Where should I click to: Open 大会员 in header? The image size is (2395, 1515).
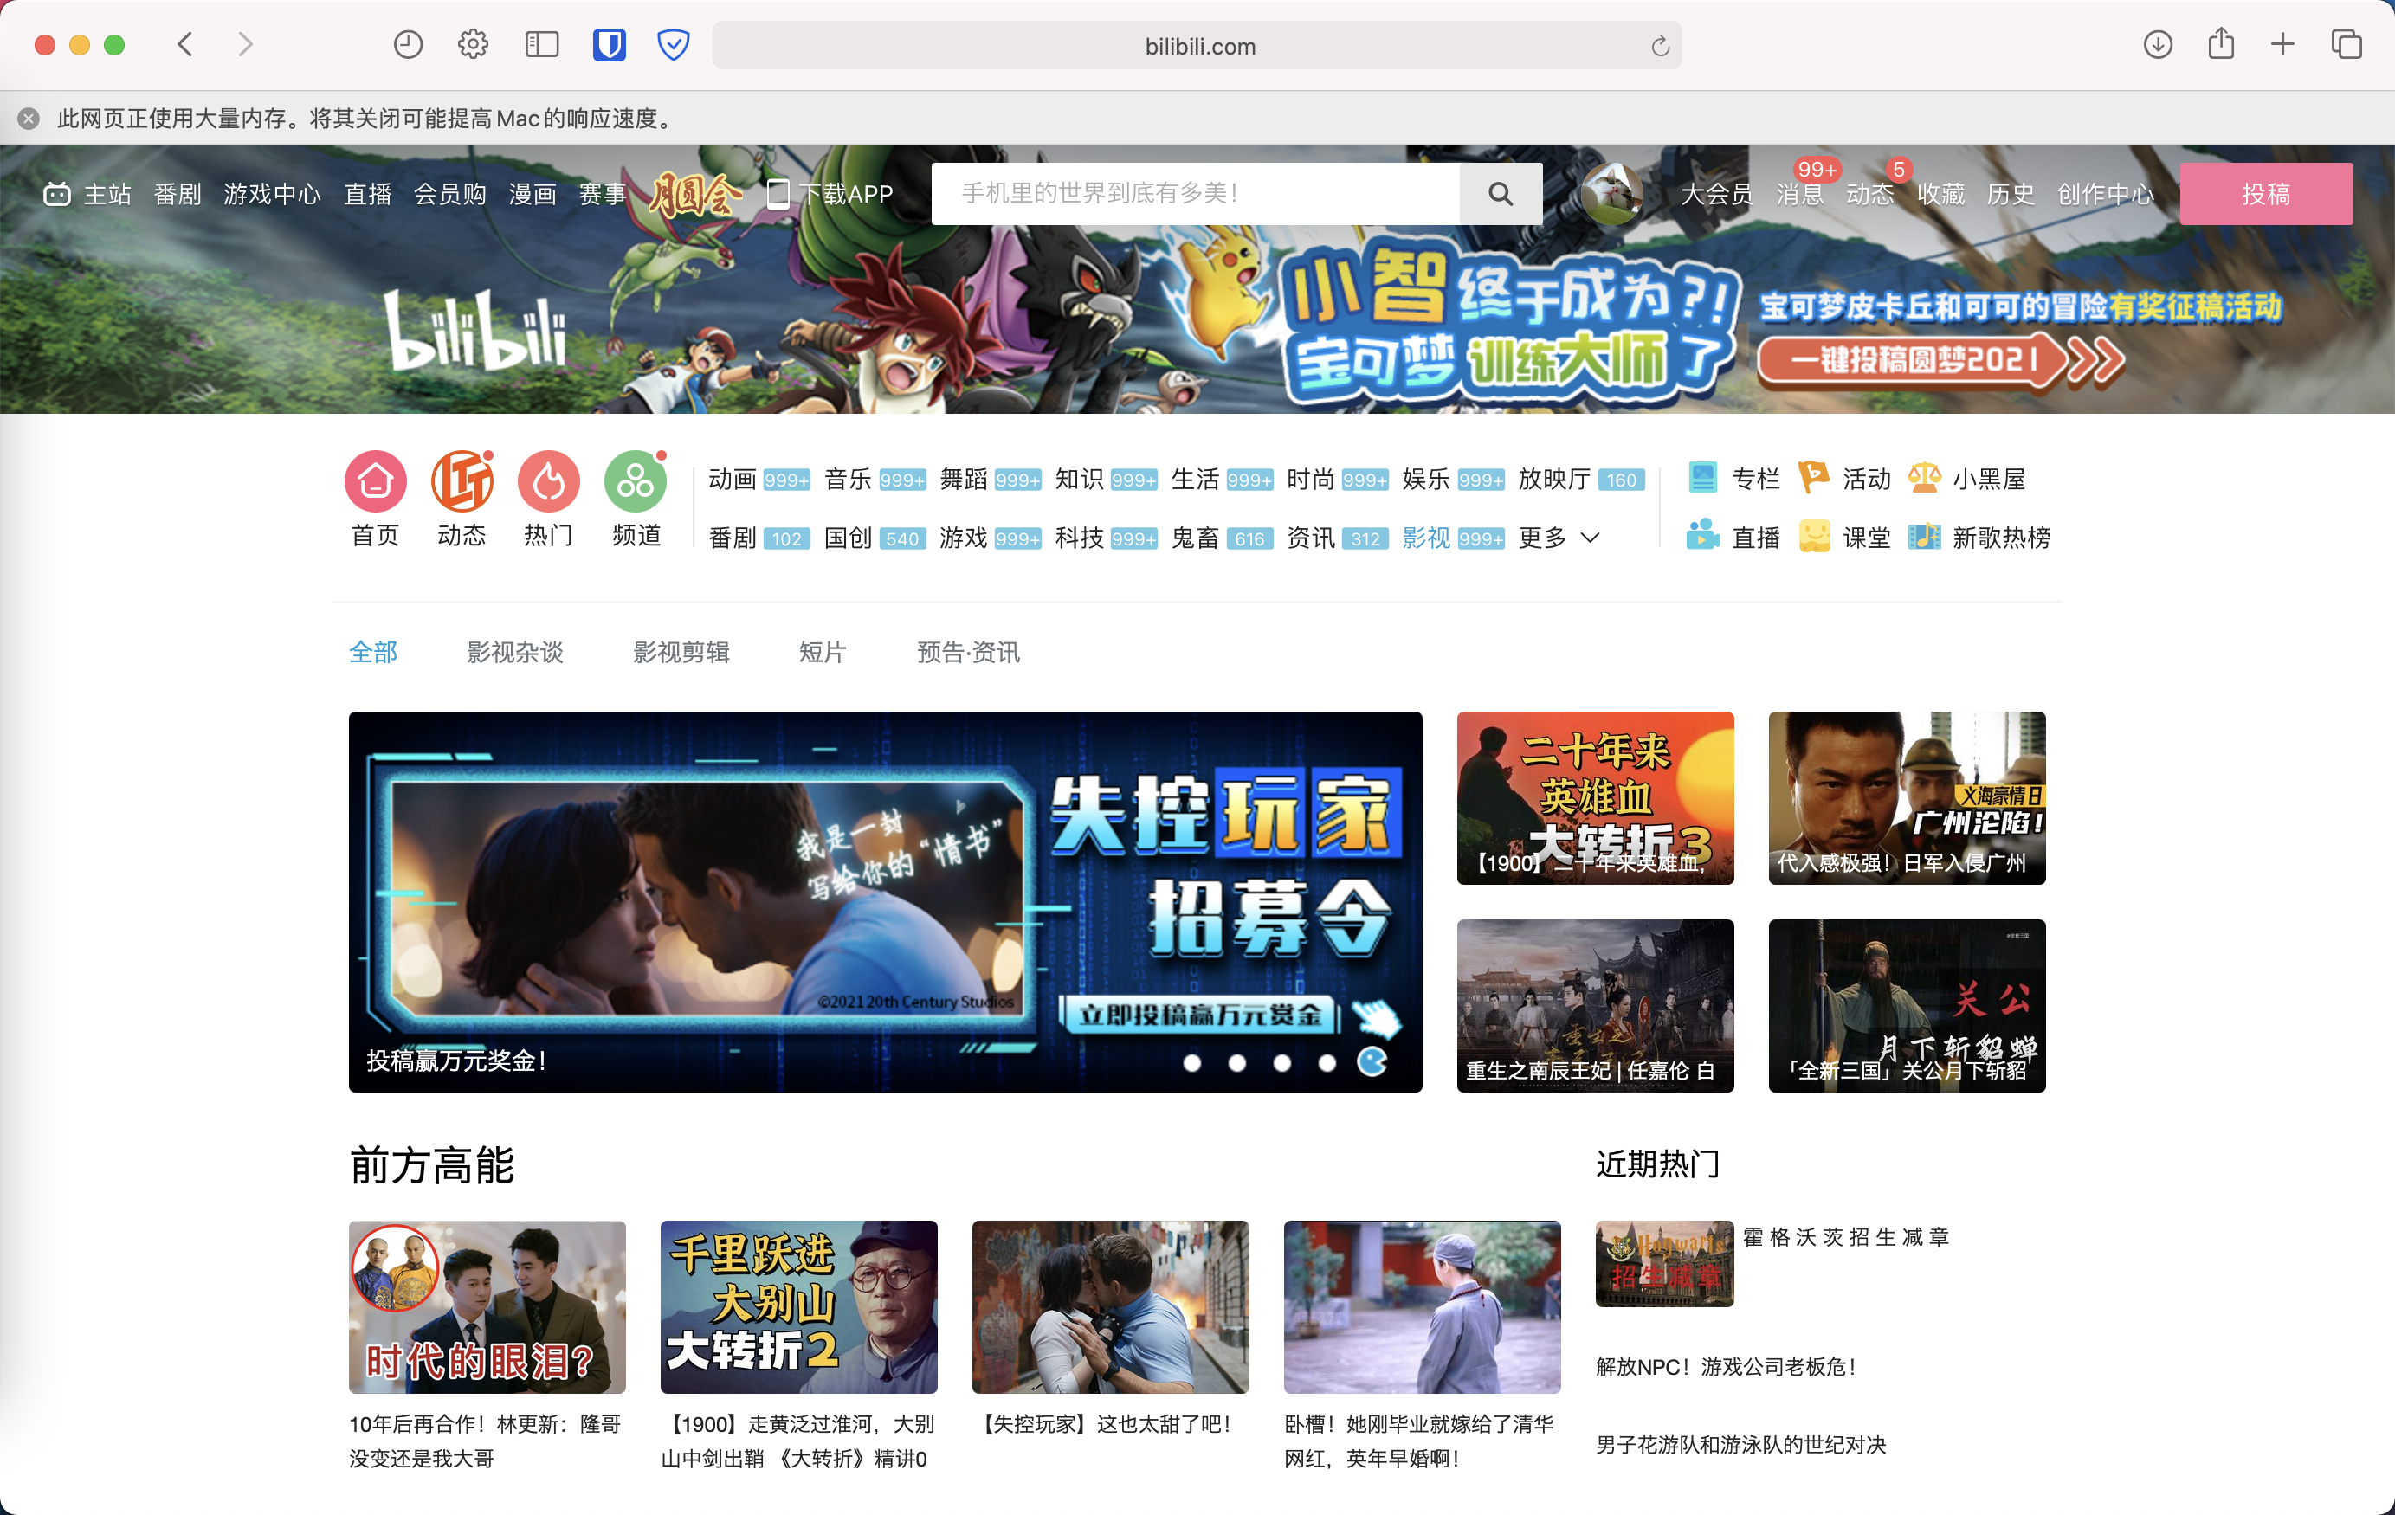[1717, 193]
